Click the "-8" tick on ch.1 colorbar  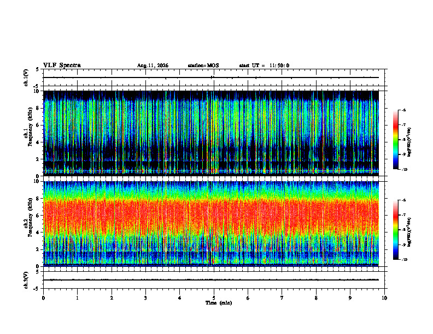[x=403, y=140]
